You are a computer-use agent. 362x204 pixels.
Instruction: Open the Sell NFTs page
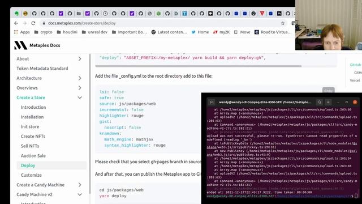(x=30, y=146)
